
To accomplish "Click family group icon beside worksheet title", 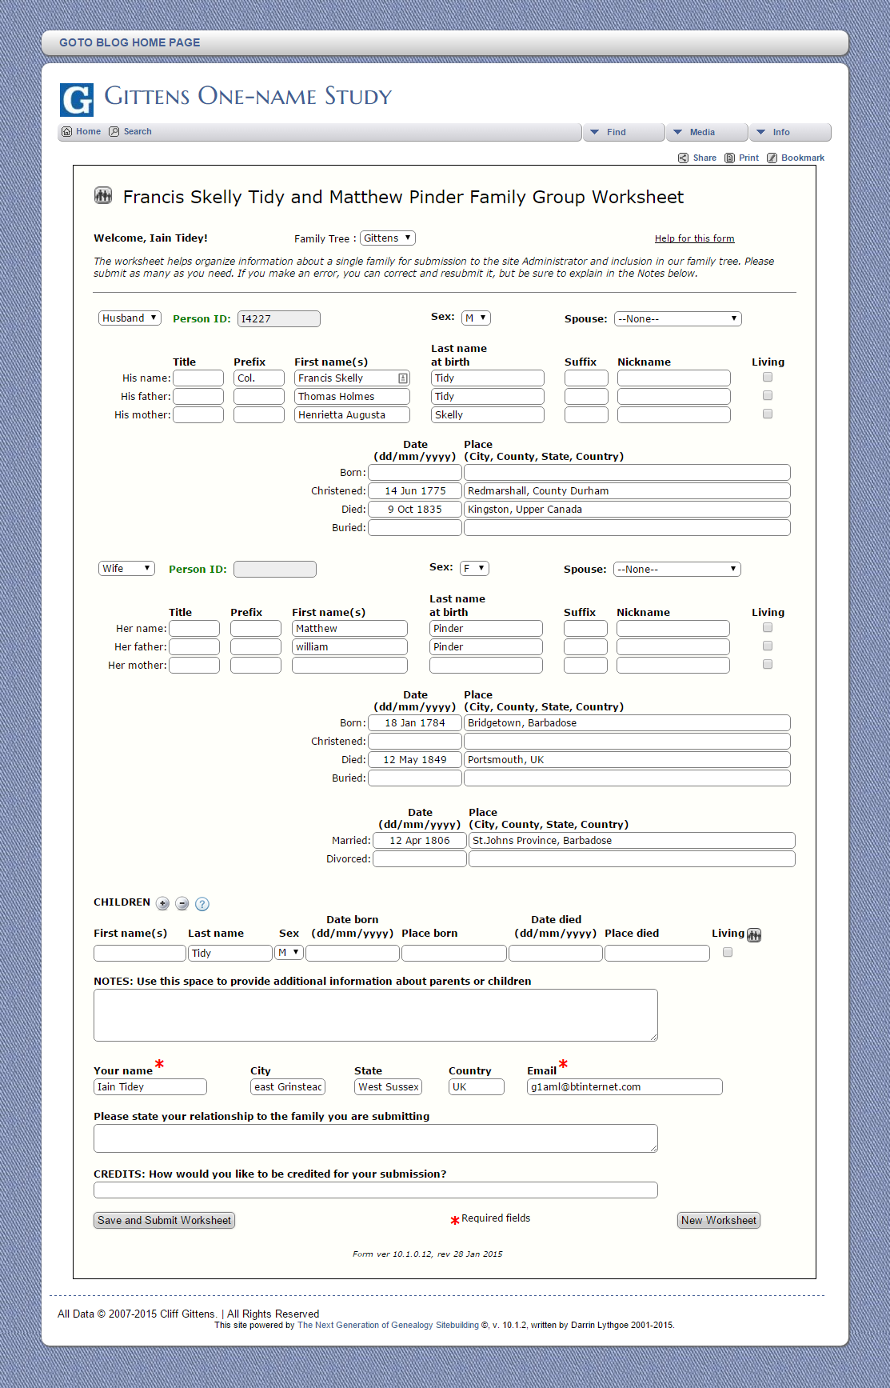I will point(103,195).
